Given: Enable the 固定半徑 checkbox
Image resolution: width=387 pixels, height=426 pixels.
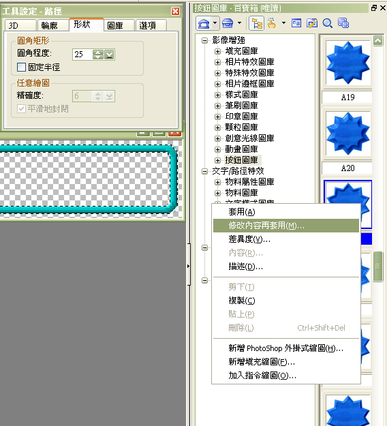Looking at the screenshot, I should (x=21, y=67).
